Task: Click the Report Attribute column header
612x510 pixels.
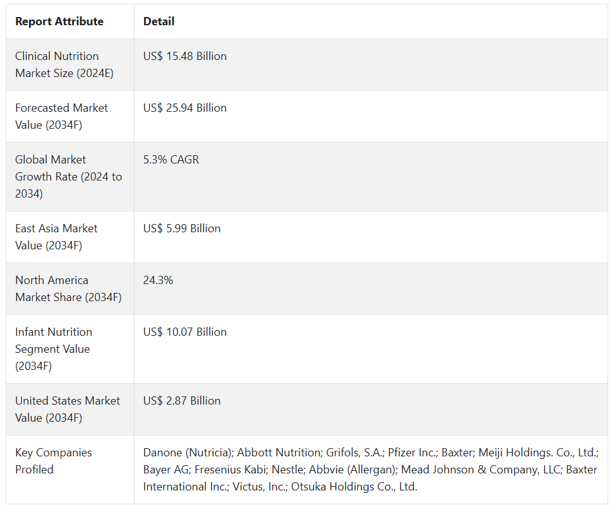Action: point(59,21)
